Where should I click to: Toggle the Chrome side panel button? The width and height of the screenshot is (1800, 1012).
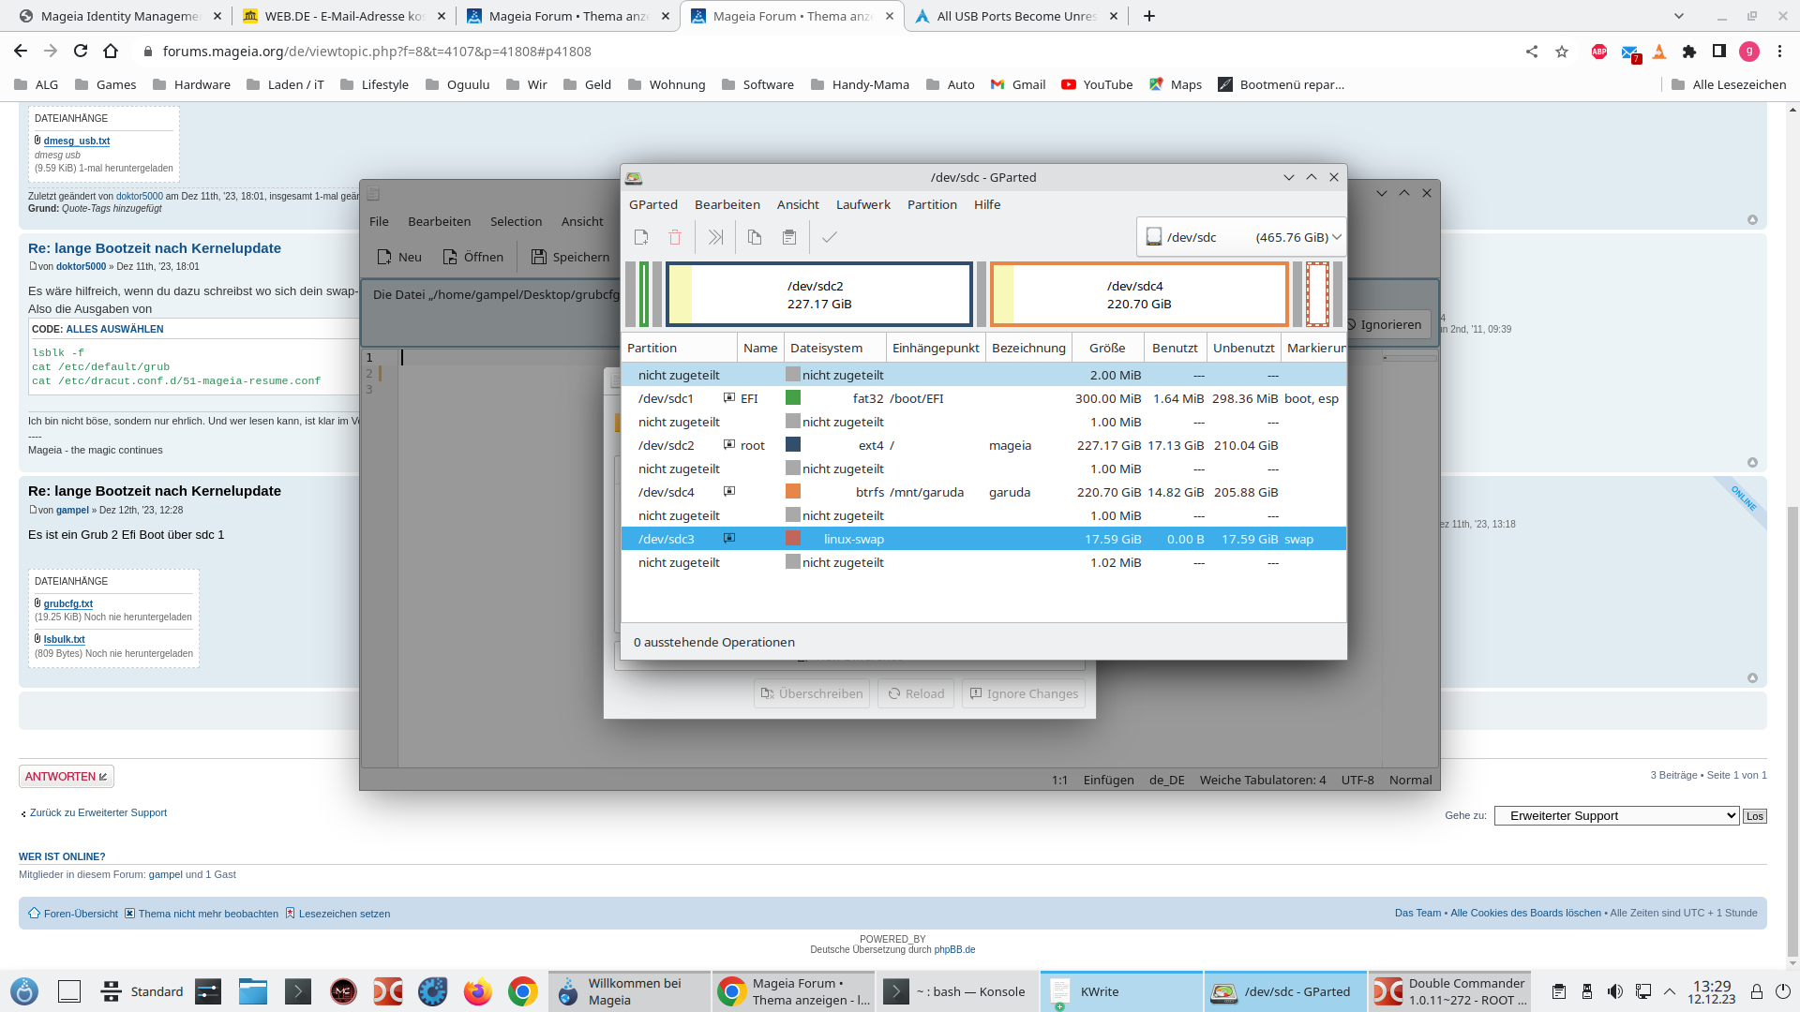(x=1718, y=52)
